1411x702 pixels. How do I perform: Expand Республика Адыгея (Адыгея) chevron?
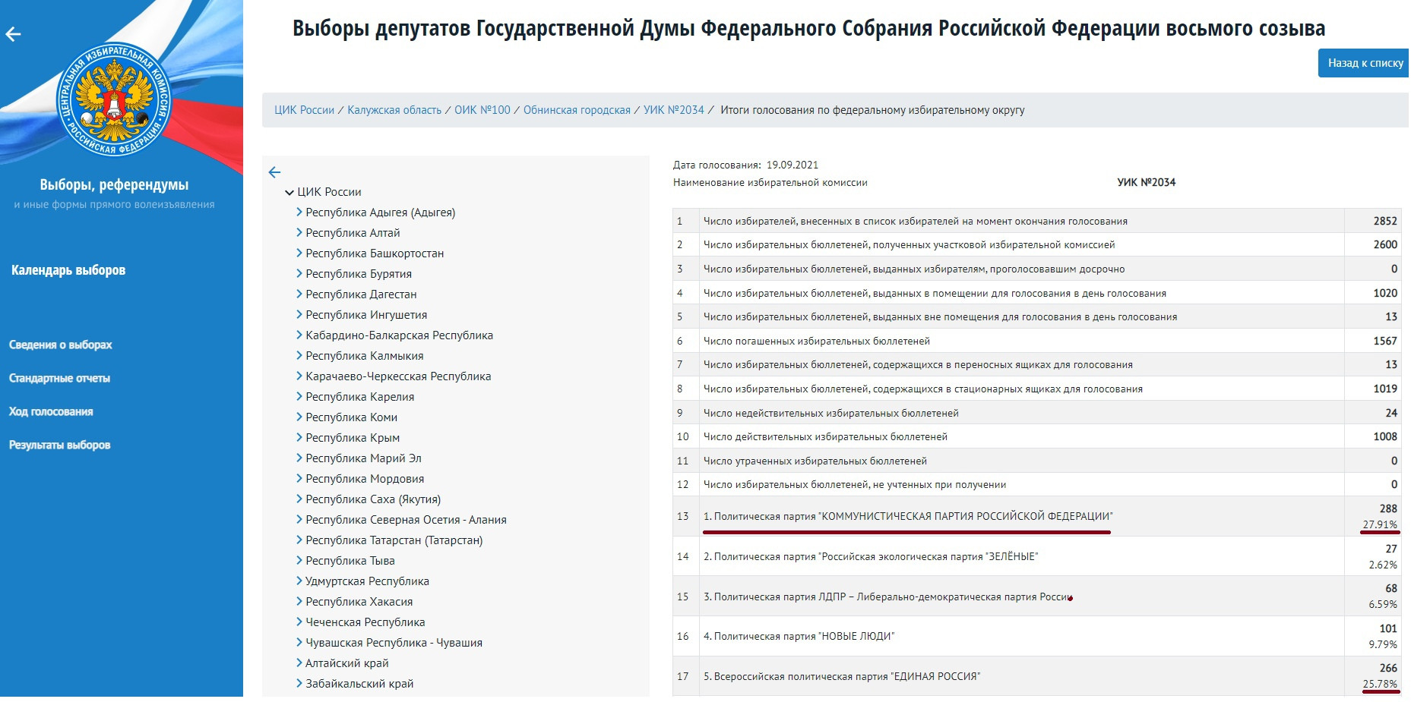tap(299, 212)
